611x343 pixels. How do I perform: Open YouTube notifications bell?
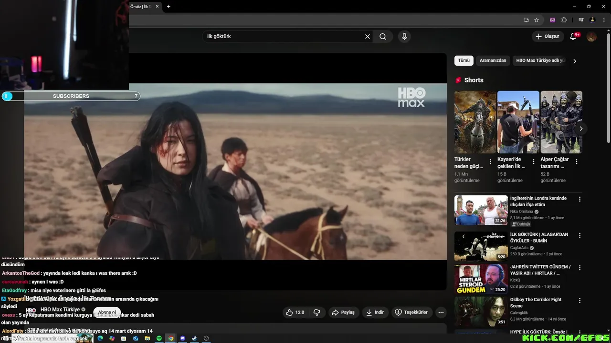pyautogui.click(x=574, y=37)
